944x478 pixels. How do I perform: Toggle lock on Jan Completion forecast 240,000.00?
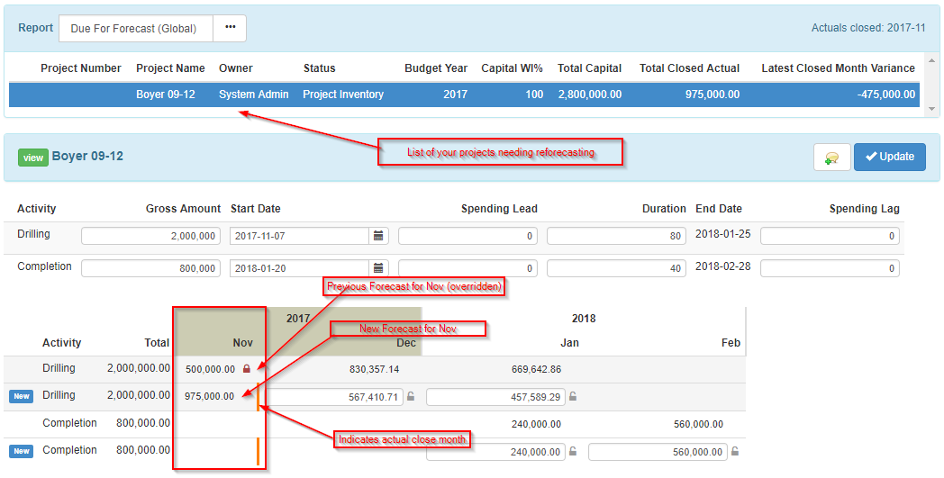[x=573, y=452]
